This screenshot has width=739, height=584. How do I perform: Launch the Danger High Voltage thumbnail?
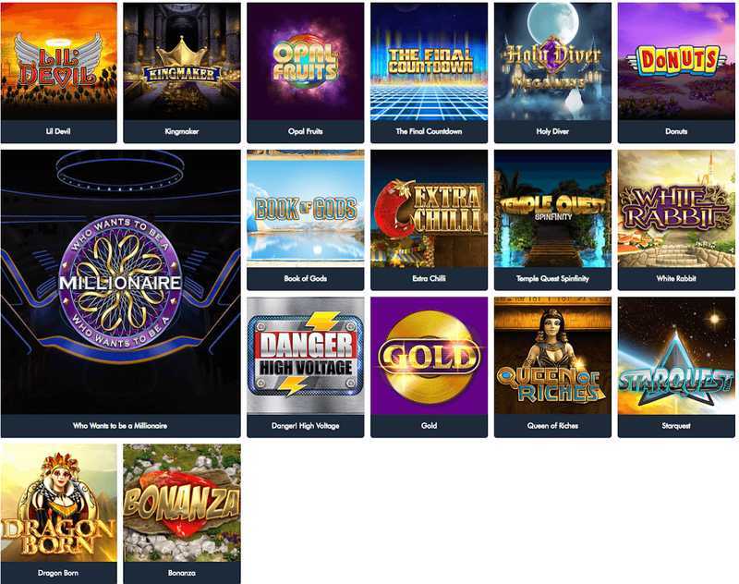coord(306,356)
